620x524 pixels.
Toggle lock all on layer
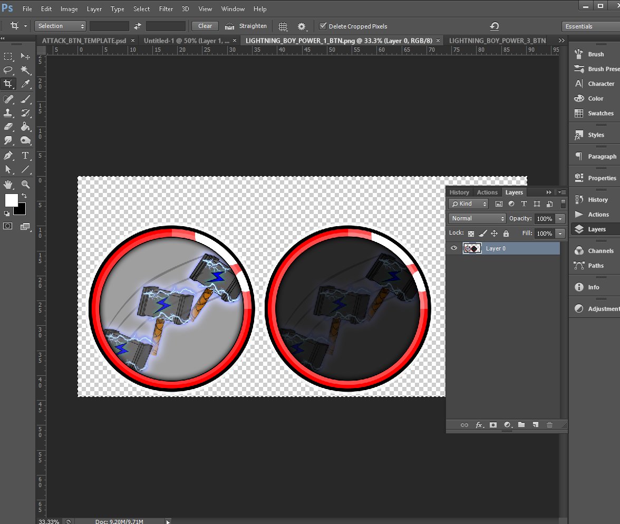[506, 234]
